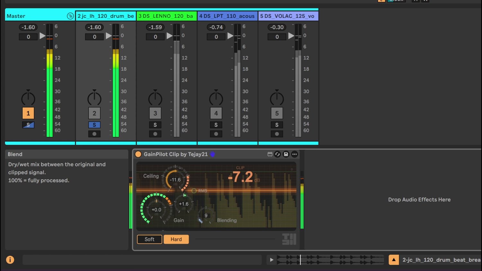Toggle track activator 4

pyautogui.click(x=216, y=113)
